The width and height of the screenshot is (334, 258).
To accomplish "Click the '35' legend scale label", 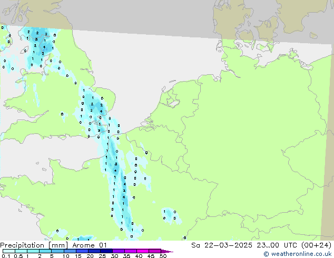I will (x=126, y=256).
